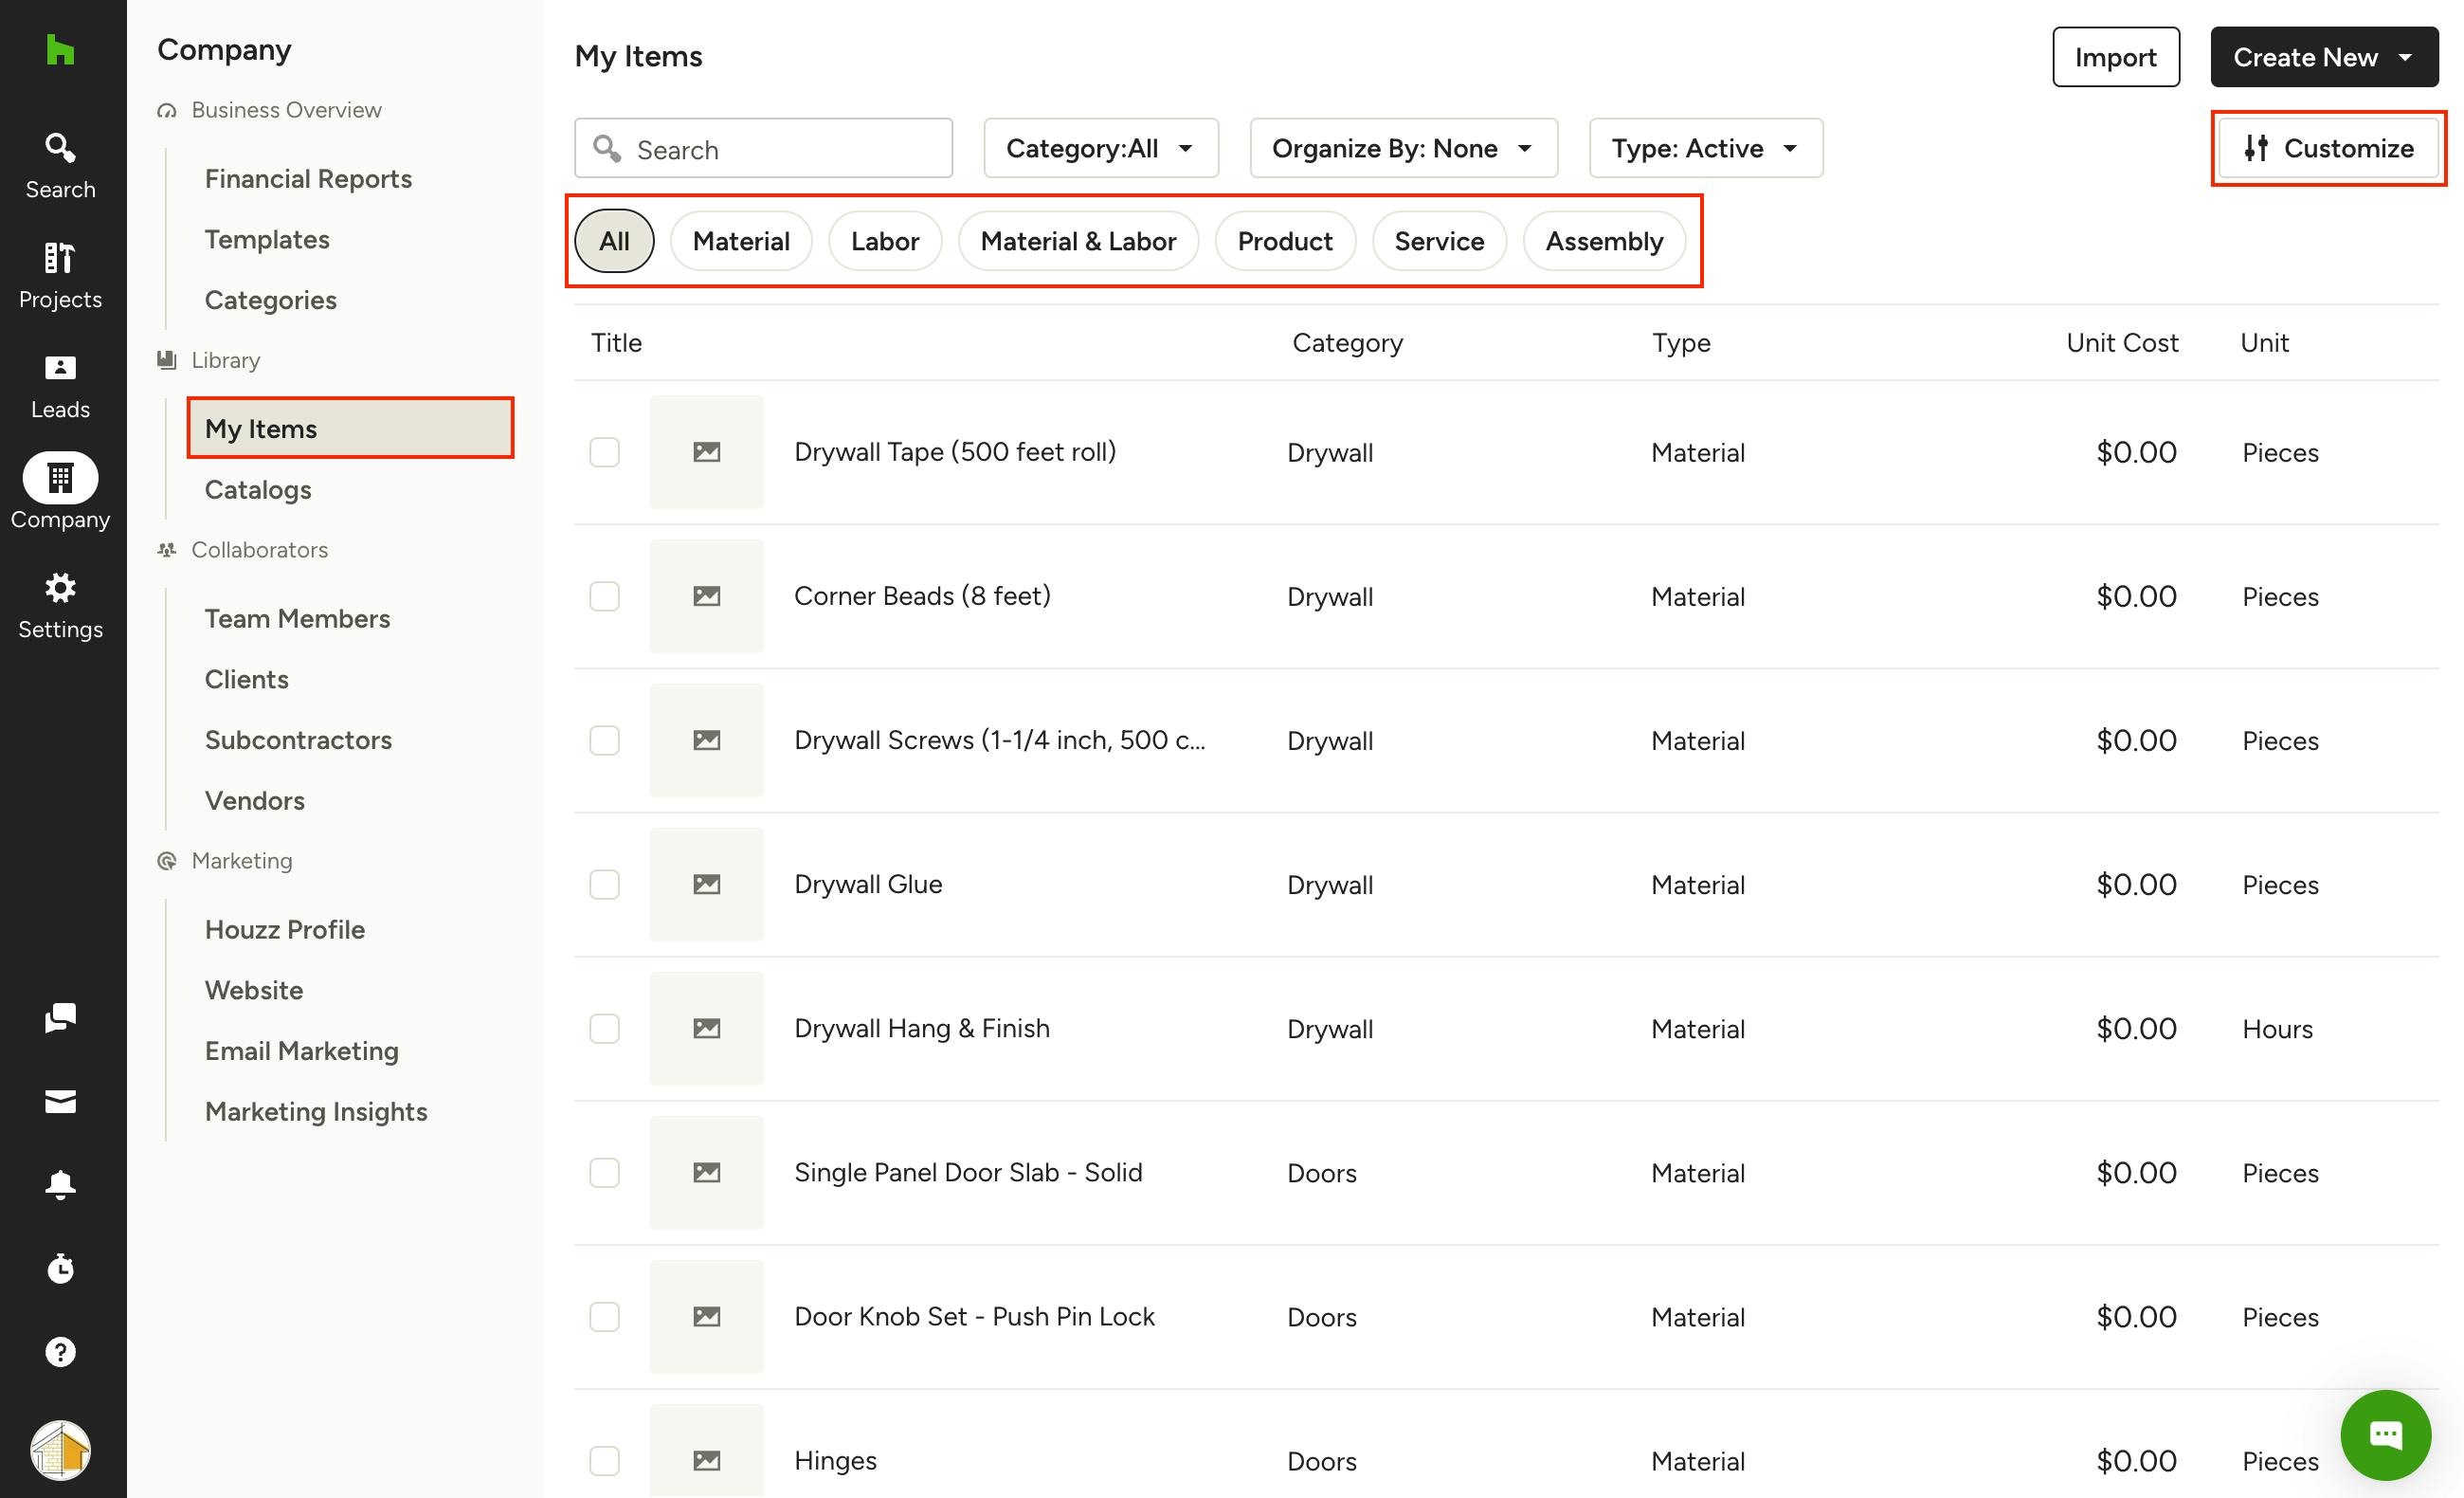Open Houzz Profile in sidebar
The width and height of the screenshot is (2464, 1498).
click(x=284, y=930)
